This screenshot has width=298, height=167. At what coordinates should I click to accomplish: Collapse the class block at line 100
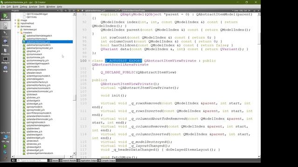[x=89, y=61]
